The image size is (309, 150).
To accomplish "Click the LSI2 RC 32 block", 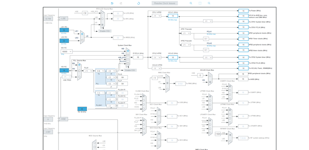I will 64,41.
